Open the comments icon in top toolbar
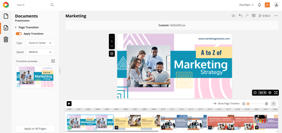Image resolution: width=282 pixels, height=133 pixels. click(x=254, y=16)
